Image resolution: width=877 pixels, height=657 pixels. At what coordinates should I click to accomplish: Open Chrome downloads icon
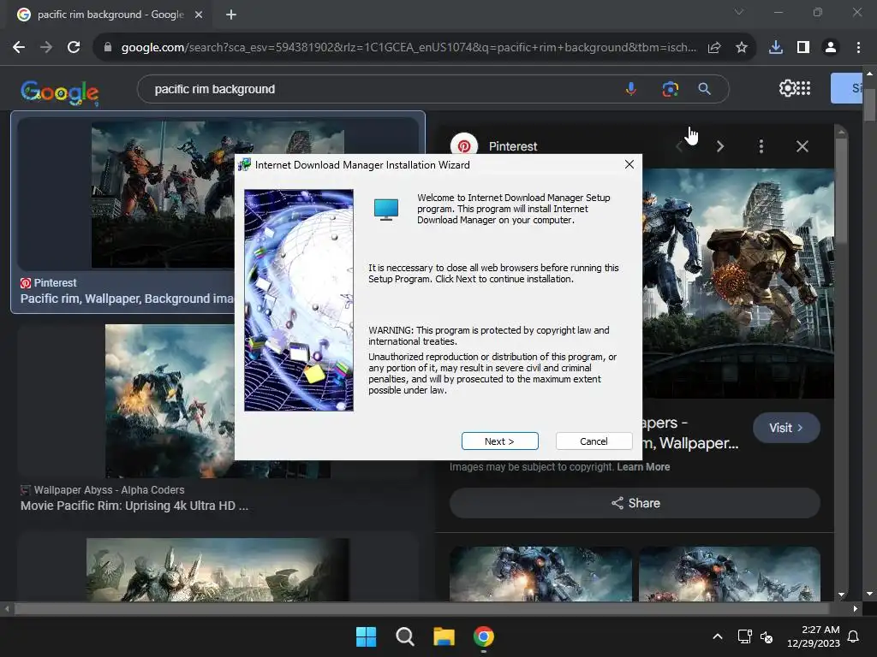click(x=776, y=48)
